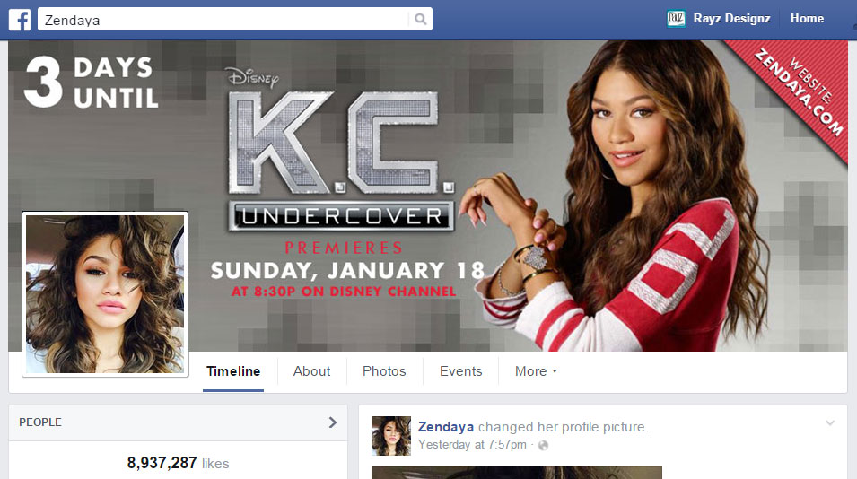Click the search field containing Zendaya
This screenshot has height=479, width=857.
coord(223,20)
